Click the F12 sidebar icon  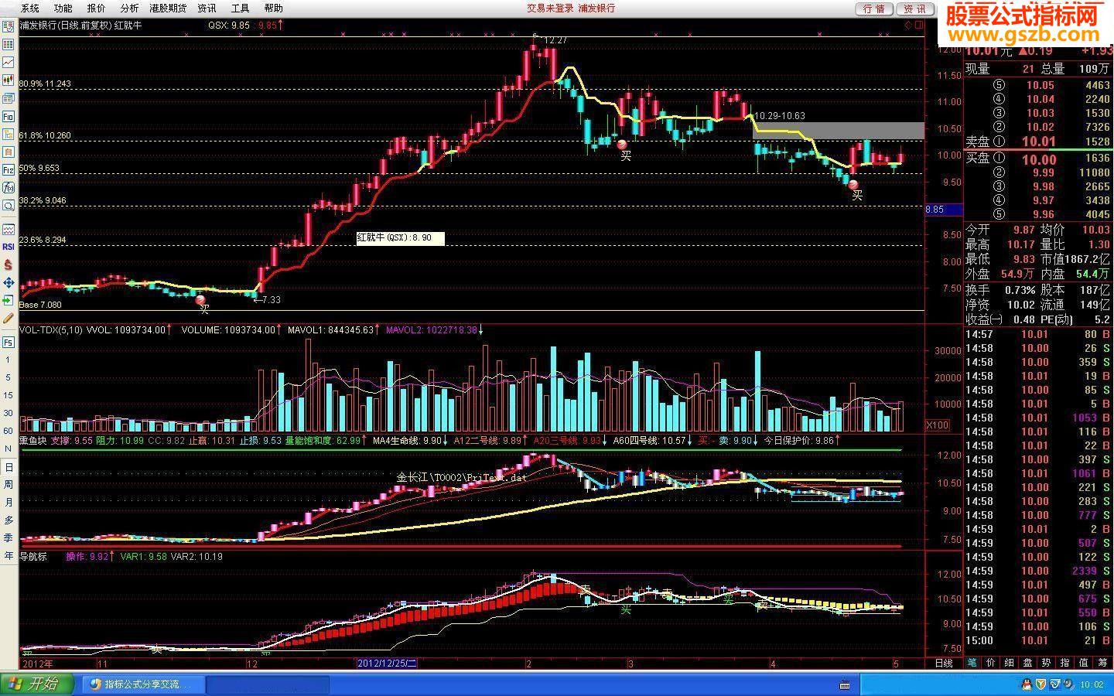pyautogui.click(x=9, y=169)
